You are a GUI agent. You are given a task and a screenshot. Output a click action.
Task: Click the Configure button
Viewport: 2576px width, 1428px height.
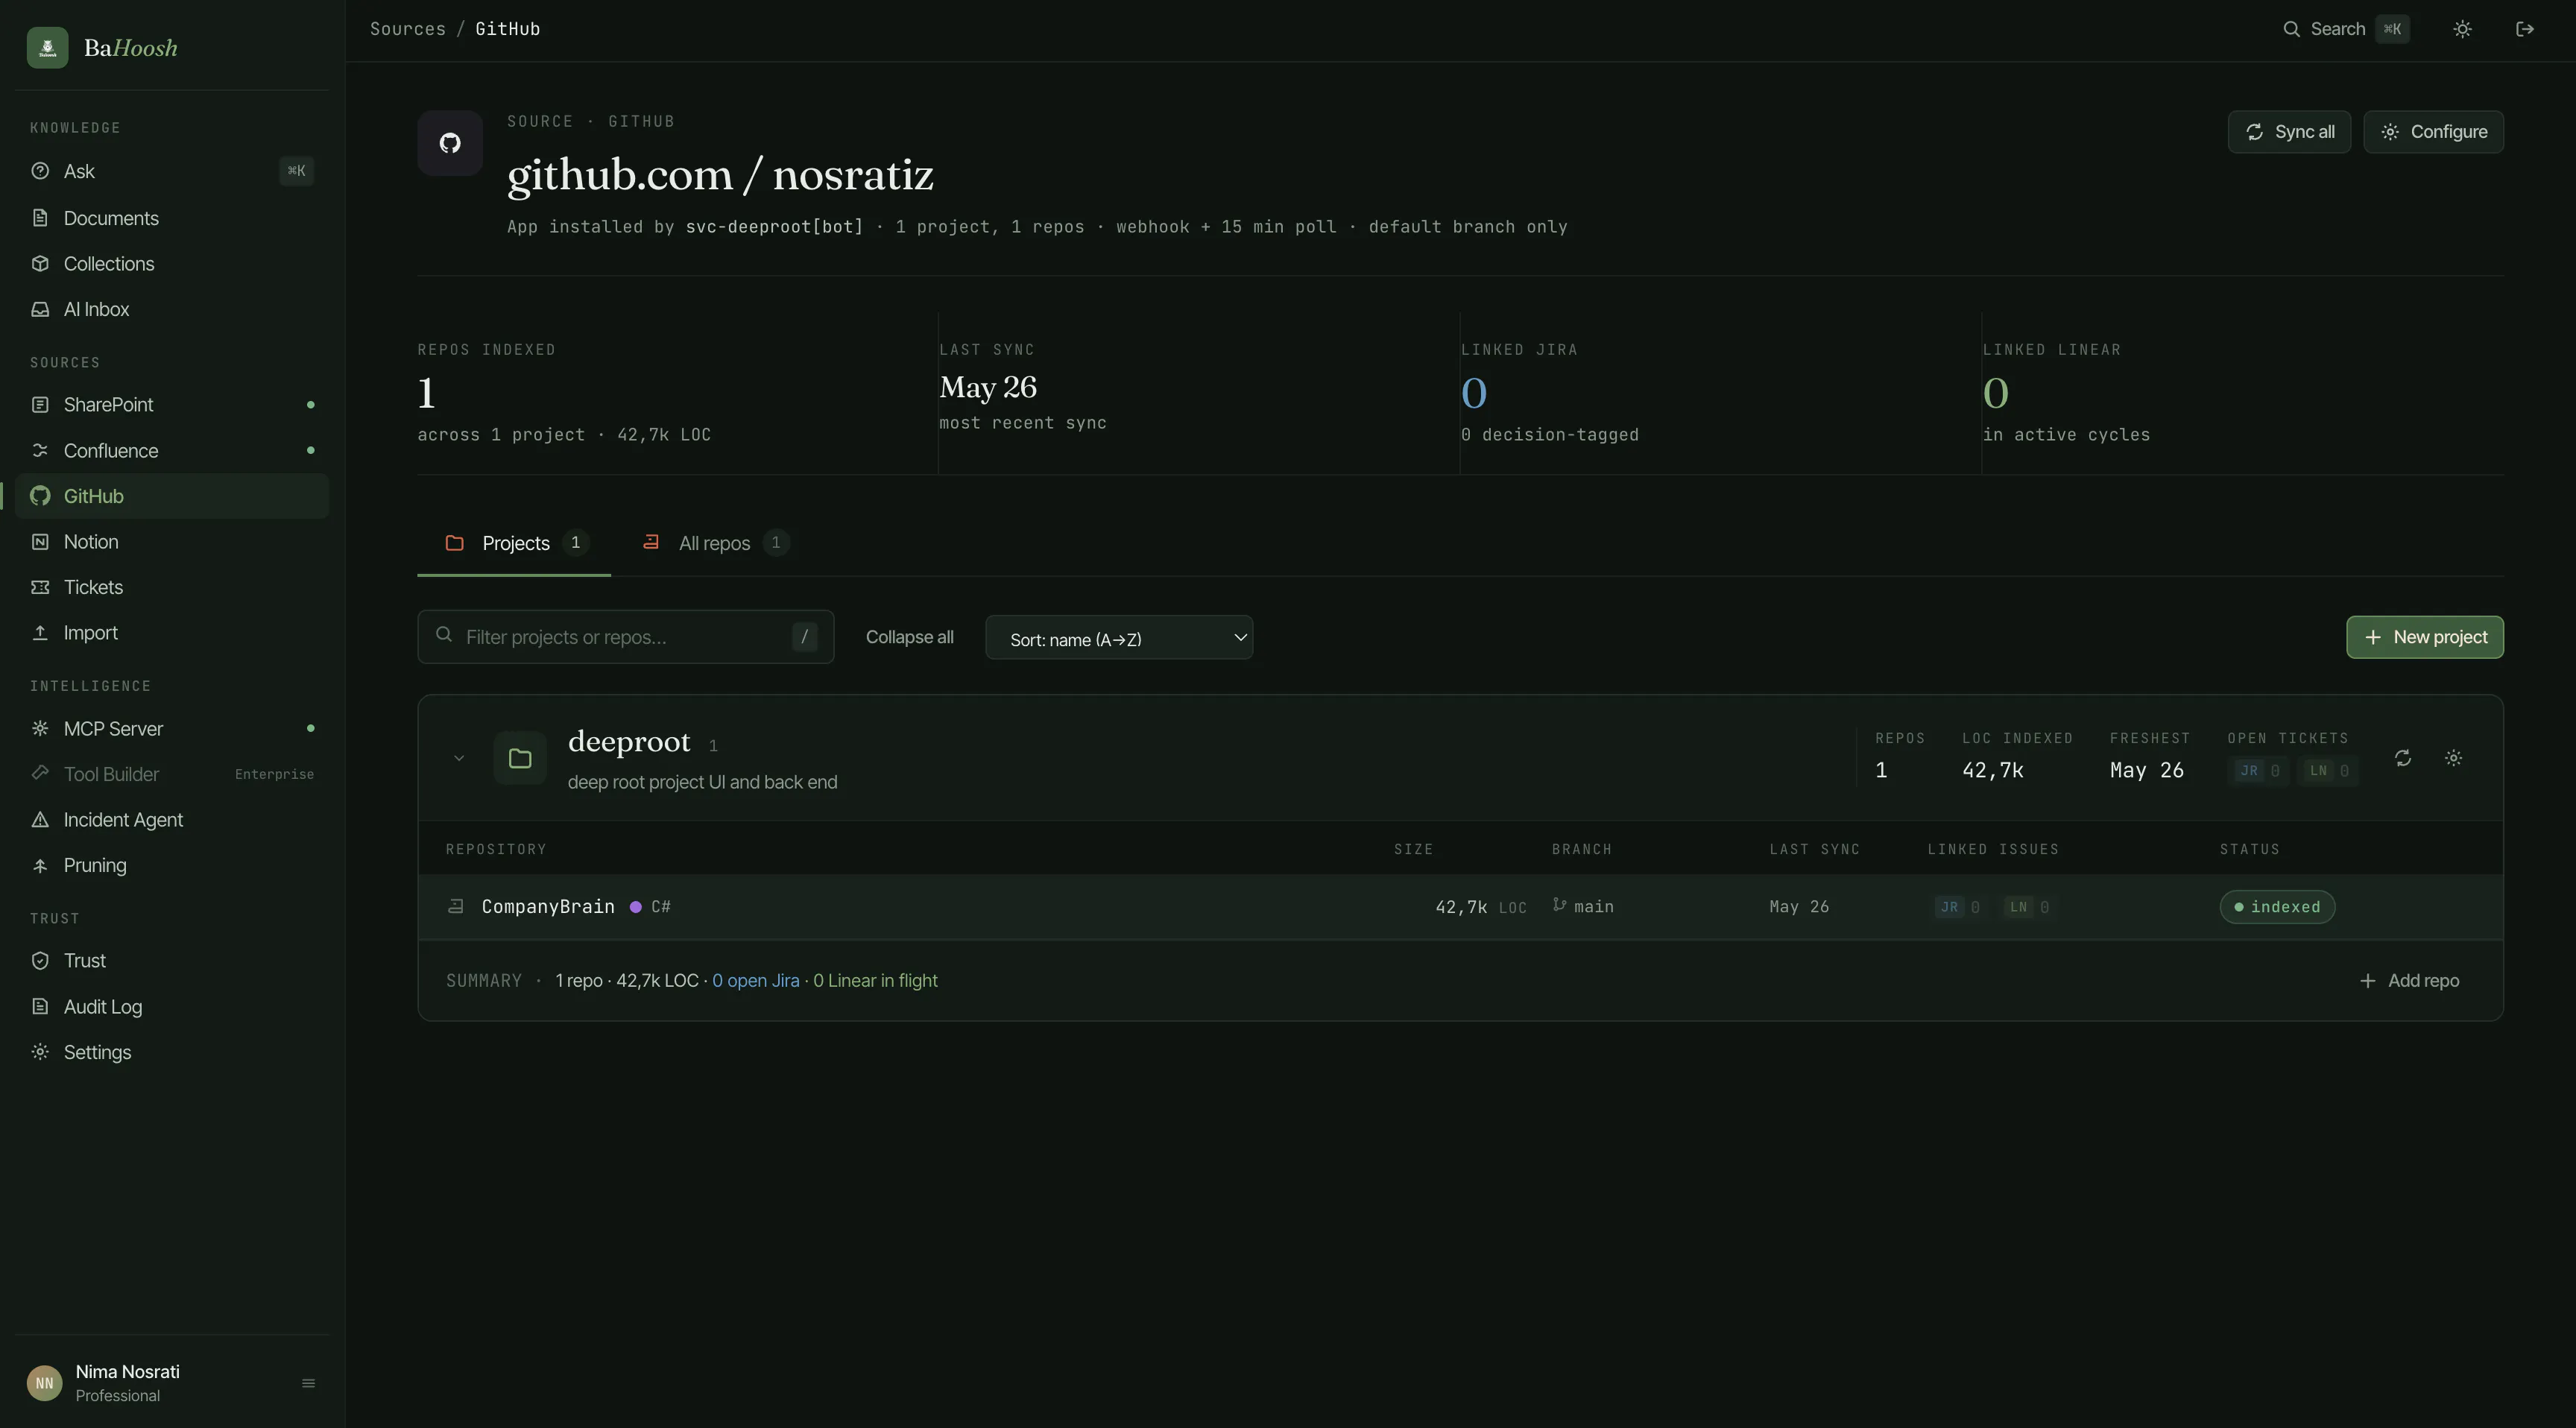tap(2433, 132)
